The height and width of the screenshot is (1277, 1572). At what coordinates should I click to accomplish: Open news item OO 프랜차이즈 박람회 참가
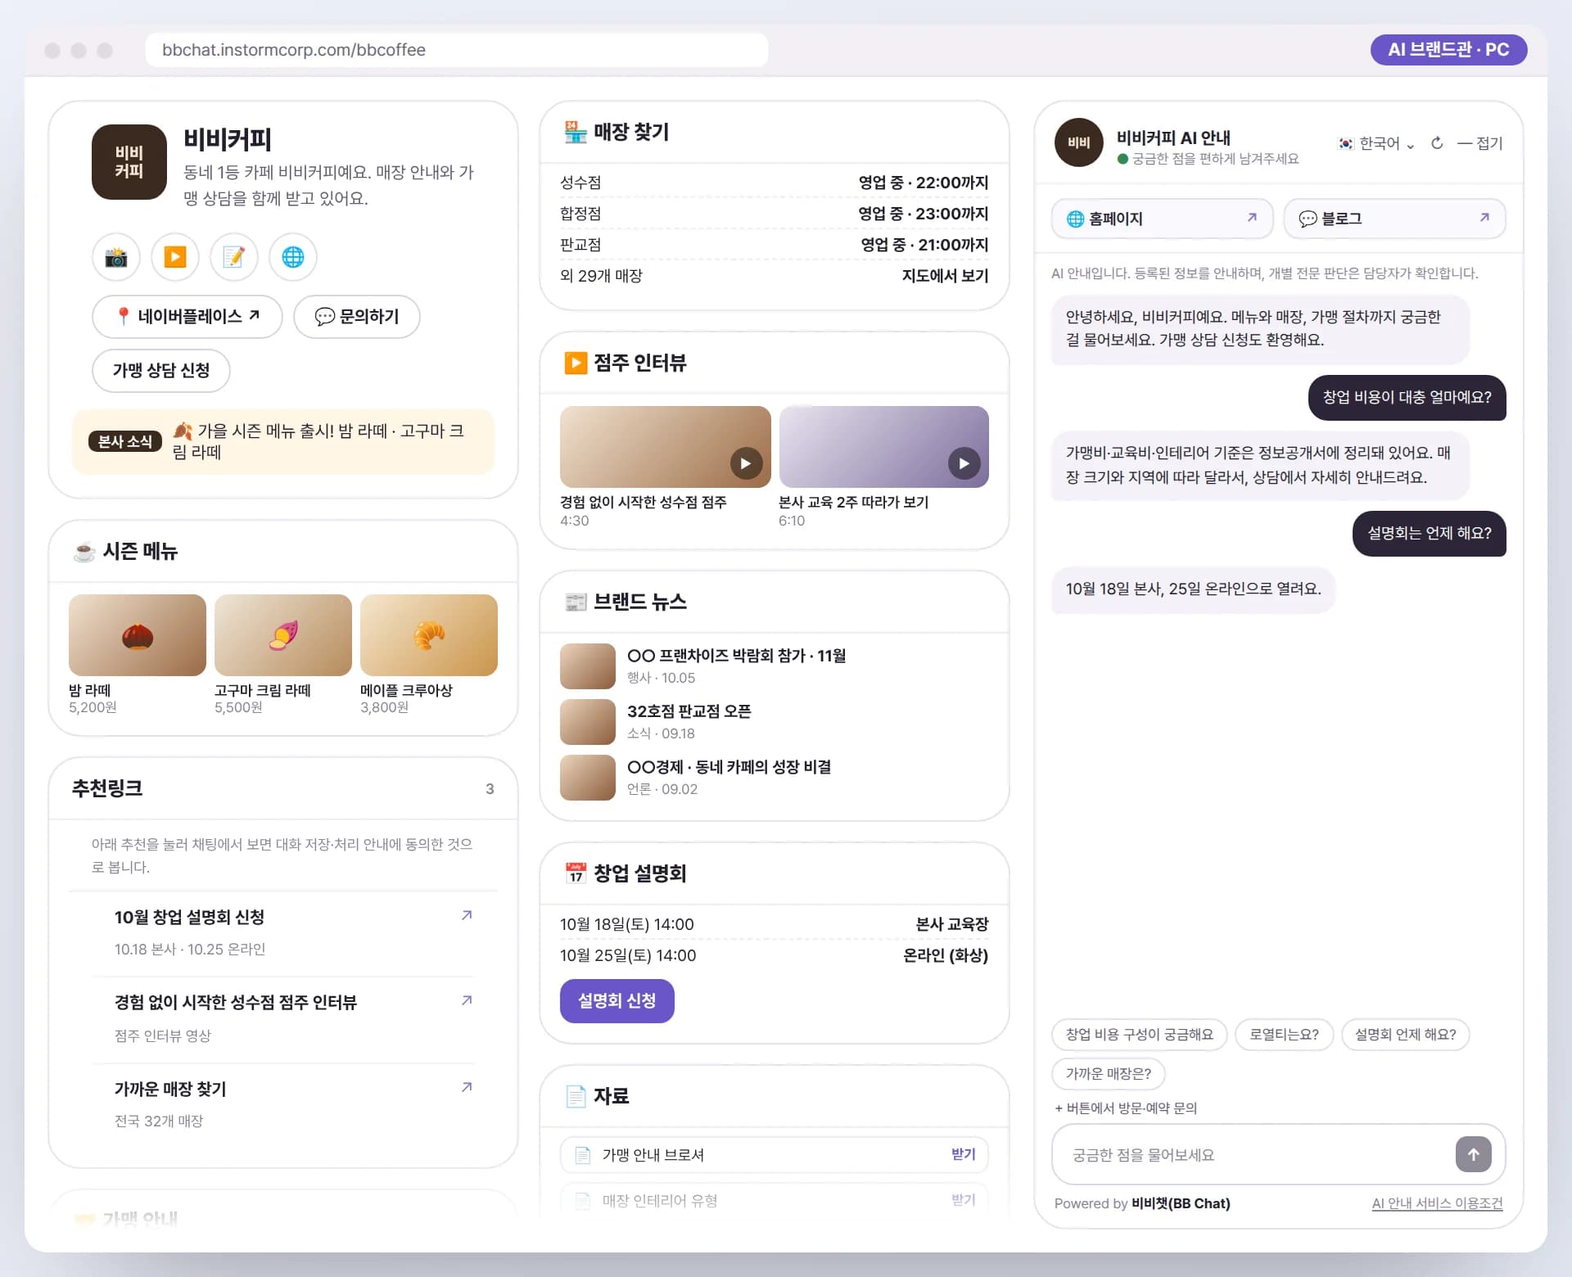pos(775,666)
